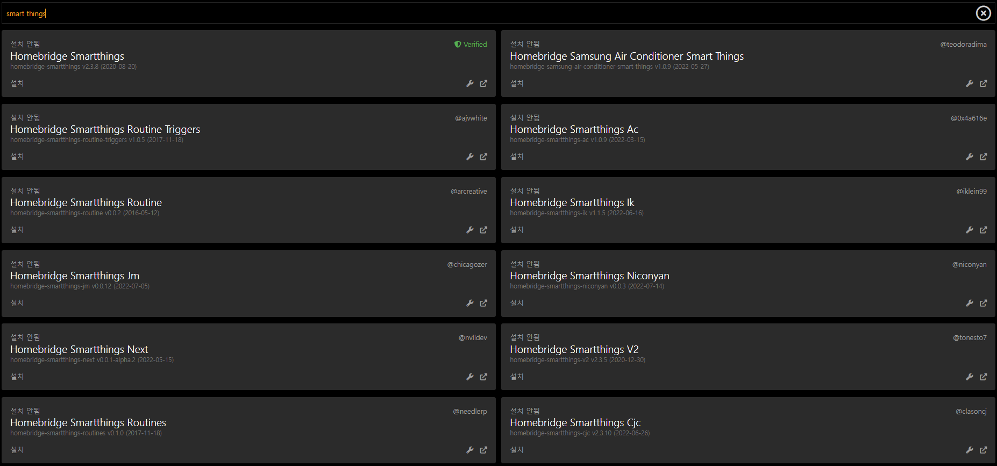Image resolution: width=997 pixels, height=466 pixels.
Task: Install the Homebridge Smartthings plugin
Action: (17, 83)
